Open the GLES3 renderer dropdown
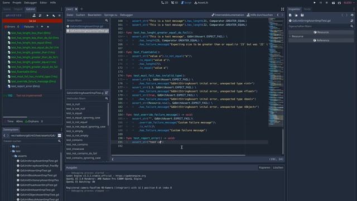357x201 pixels. point(349,3)
